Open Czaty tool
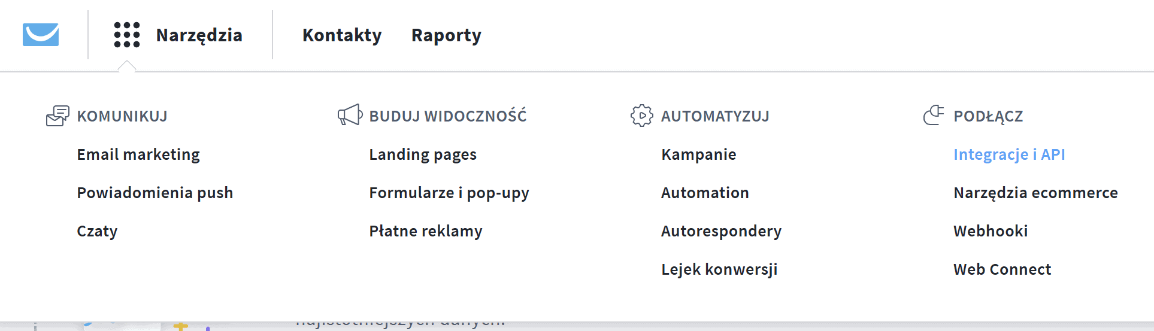This screenshot has width=1154, height=331. click(97, 231)
